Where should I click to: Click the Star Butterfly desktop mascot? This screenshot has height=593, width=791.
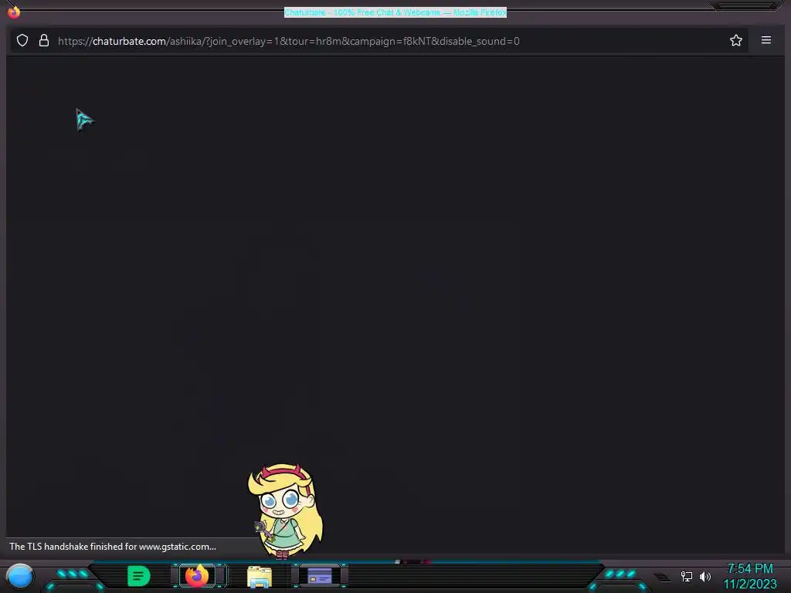point(286,511)
